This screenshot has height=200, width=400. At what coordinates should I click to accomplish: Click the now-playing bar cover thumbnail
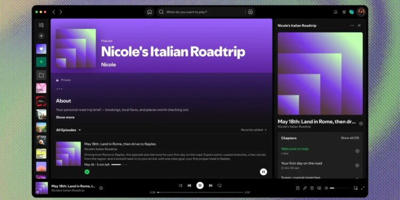point(42,188)
